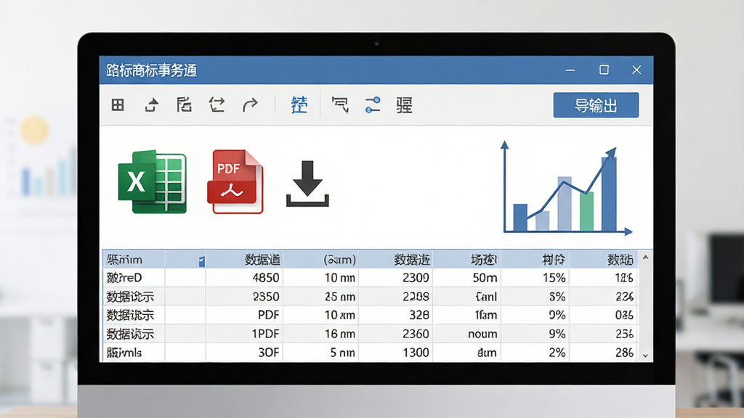This screenshot has width=744, height=418.
Task: Click the cell reading noum
Action: [x=467, y=334]
